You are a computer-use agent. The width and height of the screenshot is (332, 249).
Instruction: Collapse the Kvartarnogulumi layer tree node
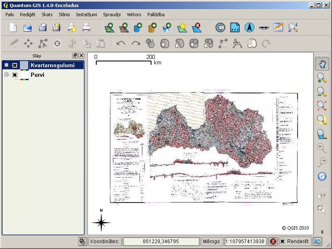click(x=6, y=65)
